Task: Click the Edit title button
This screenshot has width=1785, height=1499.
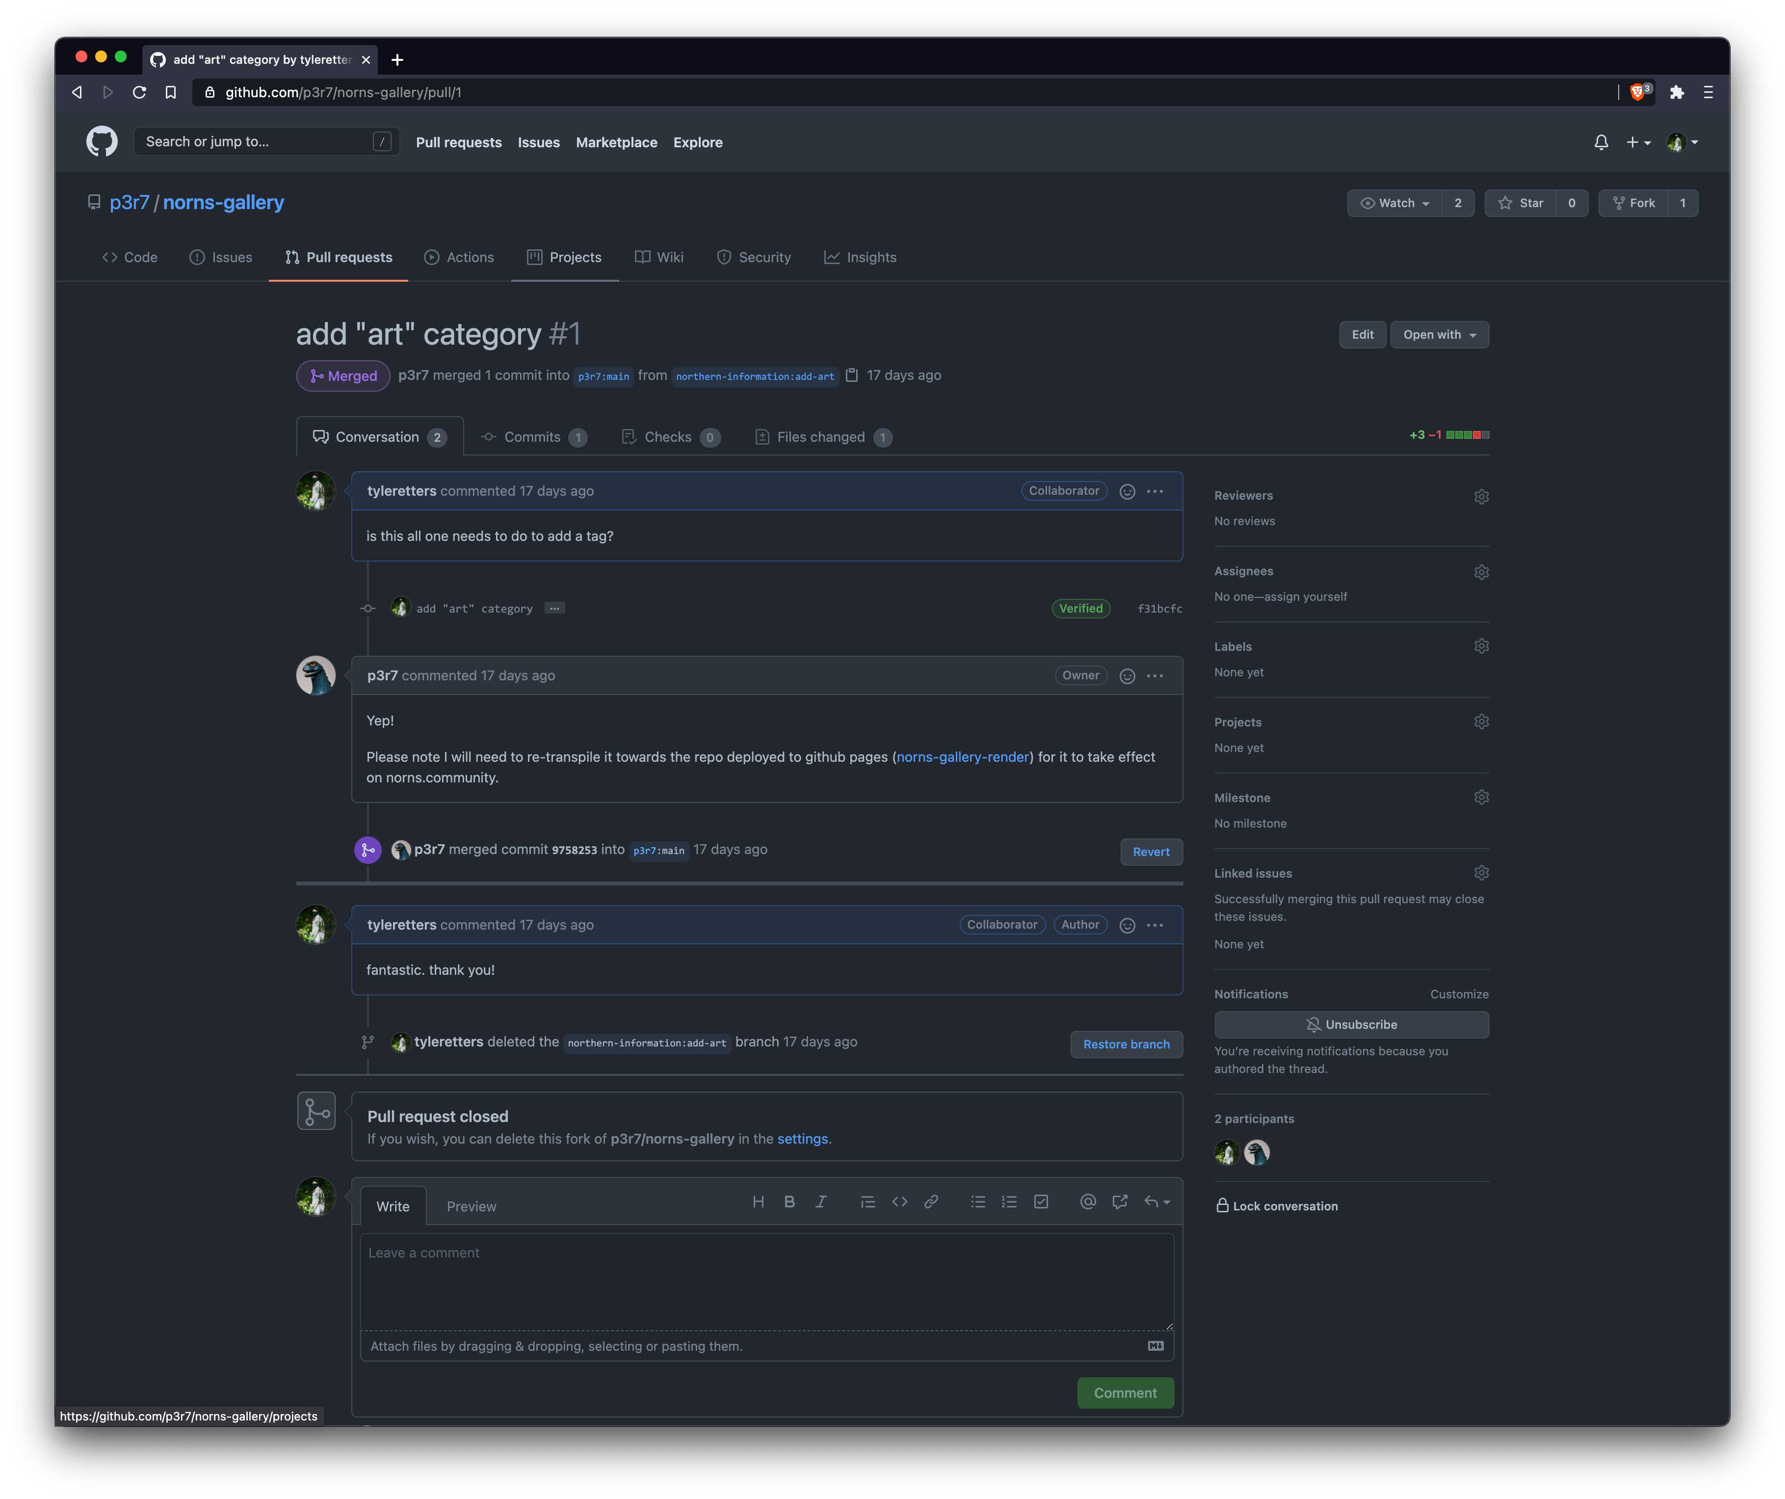Action: (1362, 335)
